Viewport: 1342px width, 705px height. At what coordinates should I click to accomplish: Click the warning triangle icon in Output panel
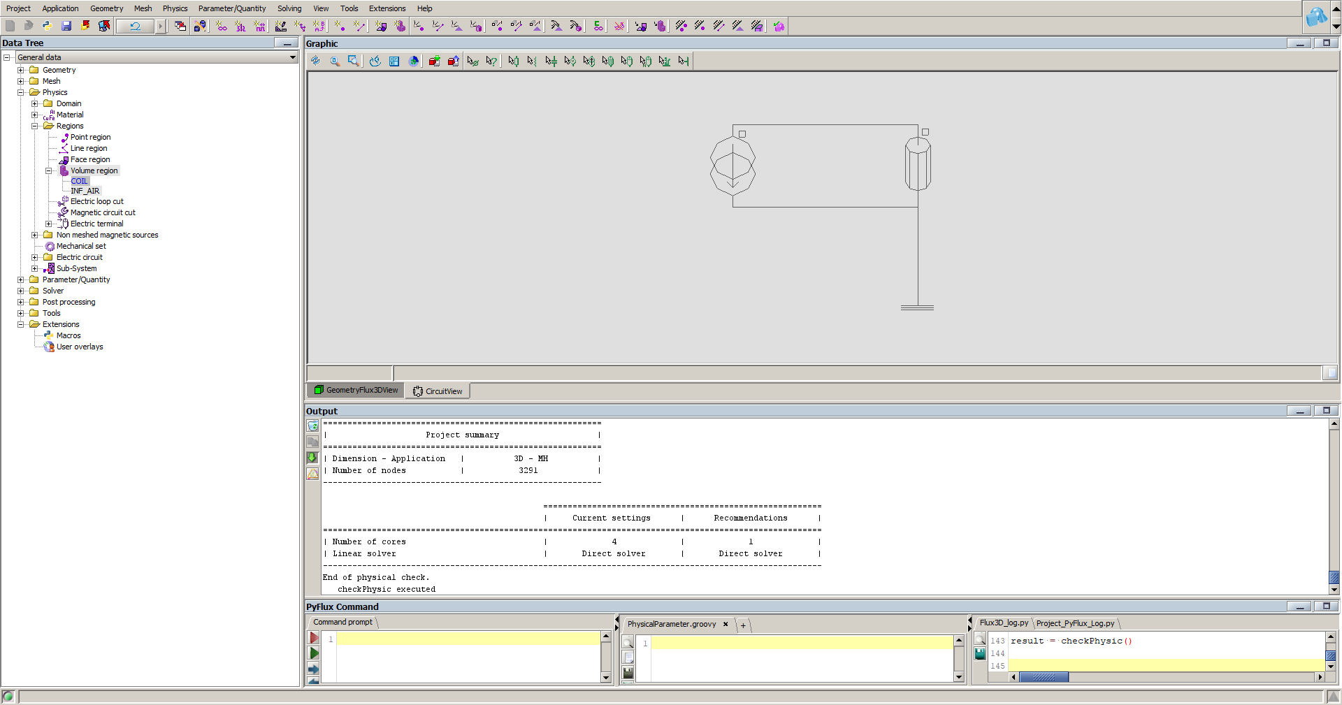click(x=312, y=474)
